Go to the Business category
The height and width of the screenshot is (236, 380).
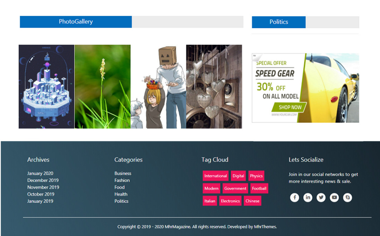123,174
